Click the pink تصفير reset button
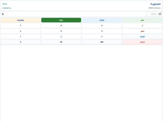Viewport: 163px width, 122px height. coord(142,42)
